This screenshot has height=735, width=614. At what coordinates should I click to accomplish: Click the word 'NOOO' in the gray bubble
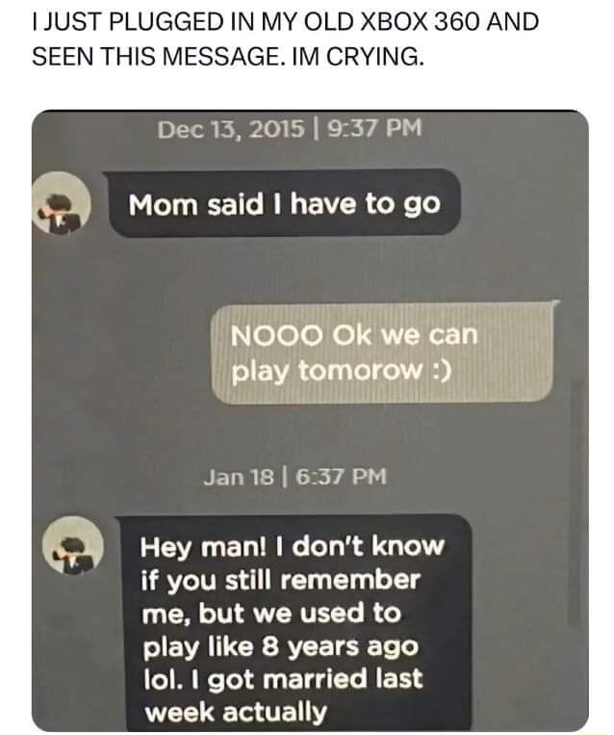click(277, 335)
